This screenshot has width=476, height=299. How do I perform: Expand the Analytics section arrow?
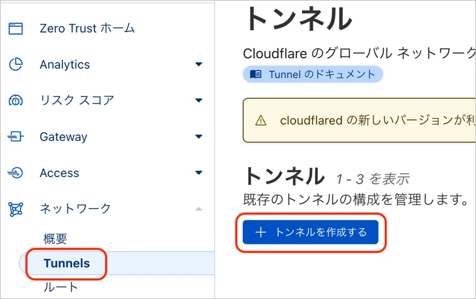point(199,64)
